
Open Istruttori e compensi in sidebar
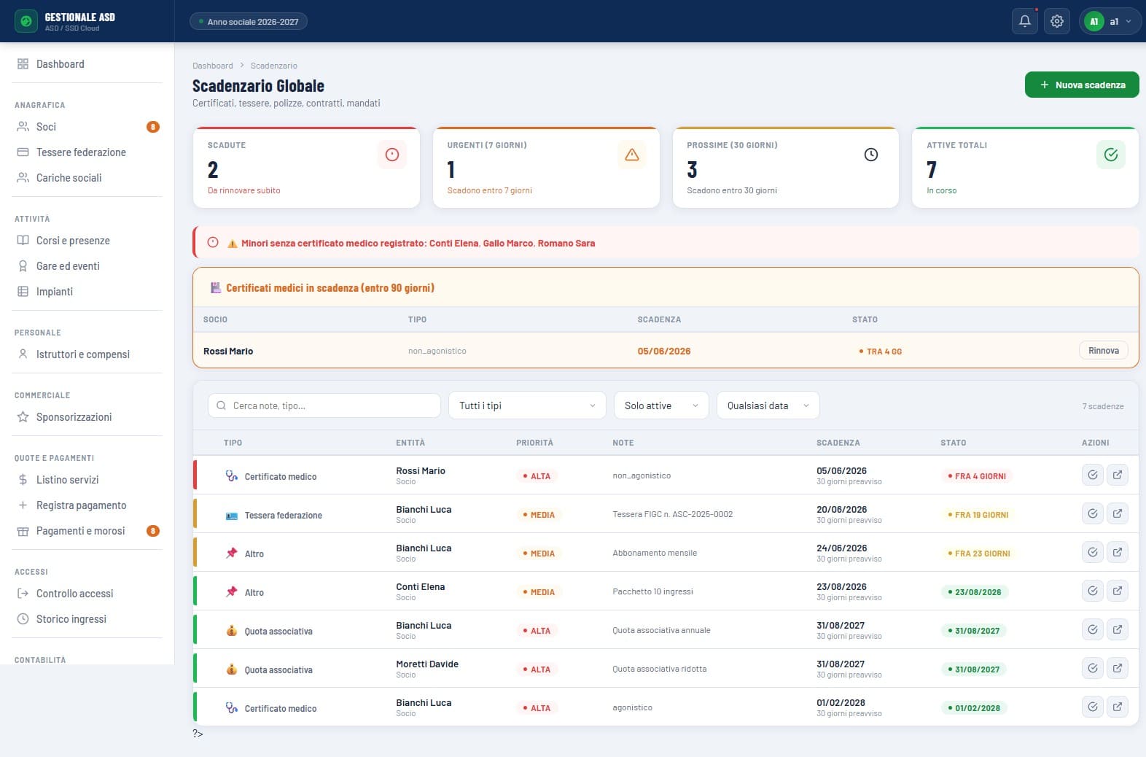coord(87,354)
